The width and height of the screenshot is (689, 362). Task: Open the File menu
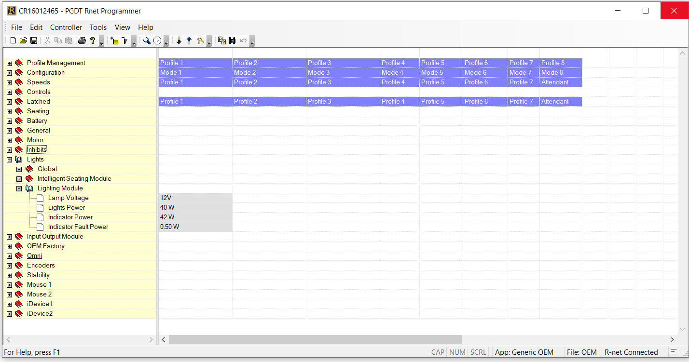coord(16,27)
